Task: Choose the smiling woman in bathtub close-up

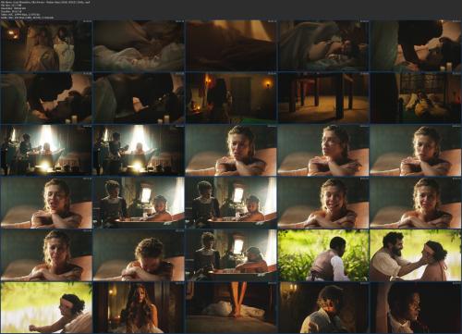Action: point(323,203)
